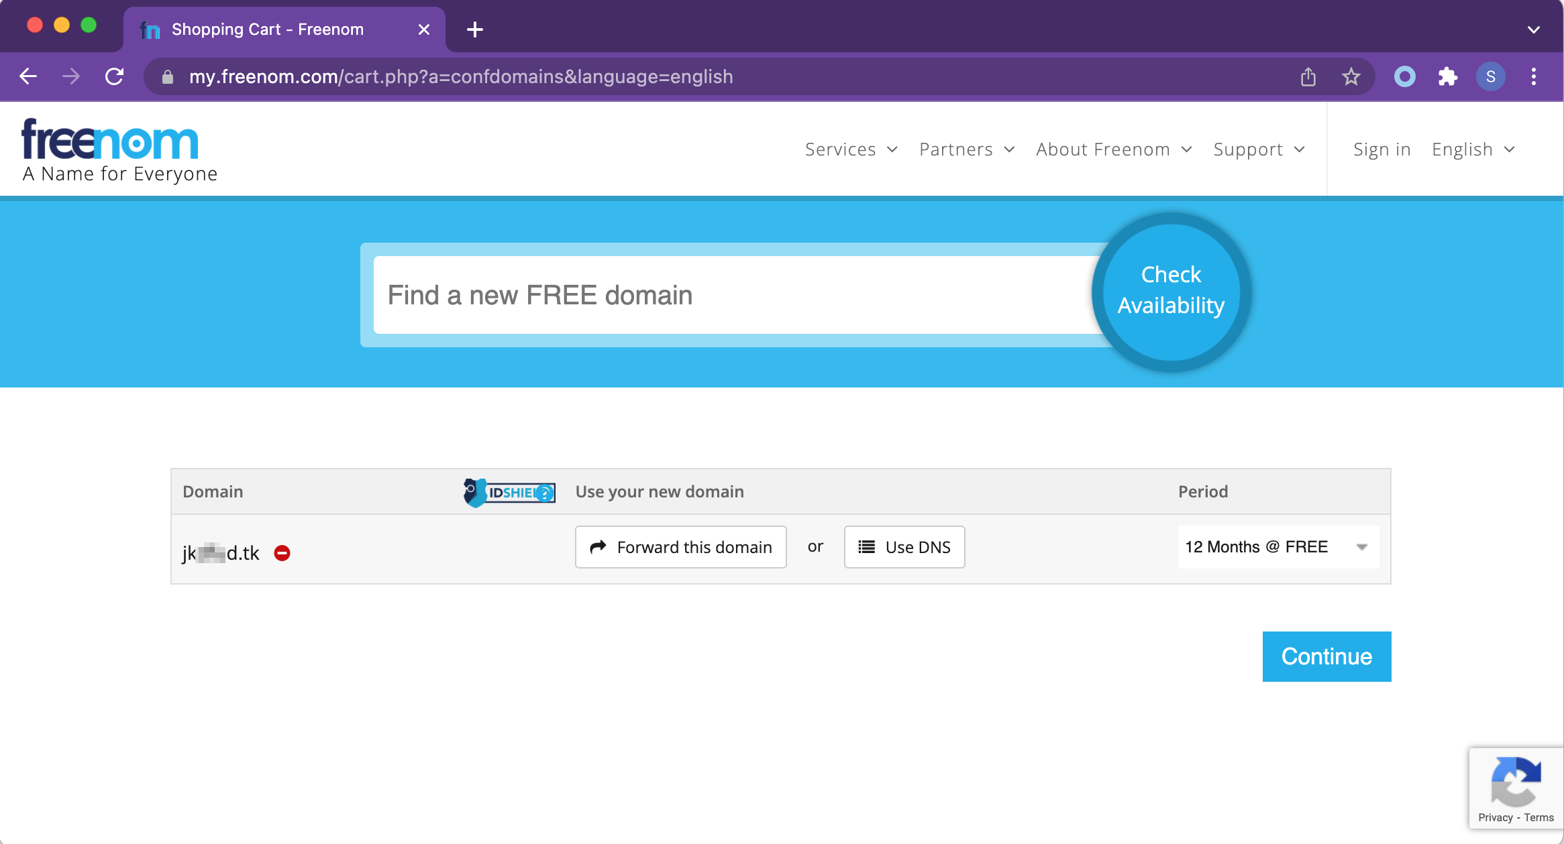Screen dimensions: 1564x844
Task: Open a new browser tab
Action: point(474,29)
